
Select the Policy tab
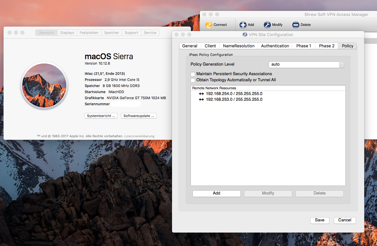(348, 46)
